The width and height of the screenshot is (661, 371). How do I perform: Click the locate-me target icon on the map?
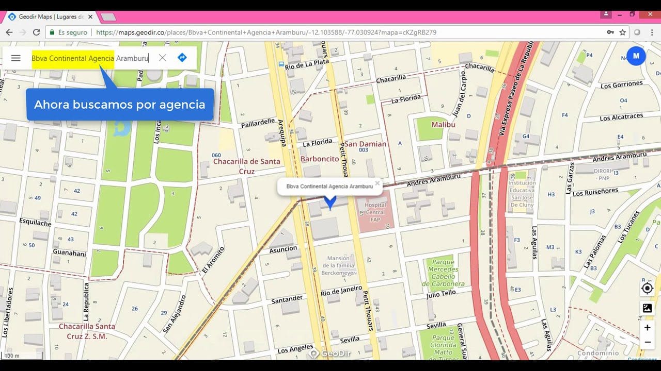click(647, 289)
